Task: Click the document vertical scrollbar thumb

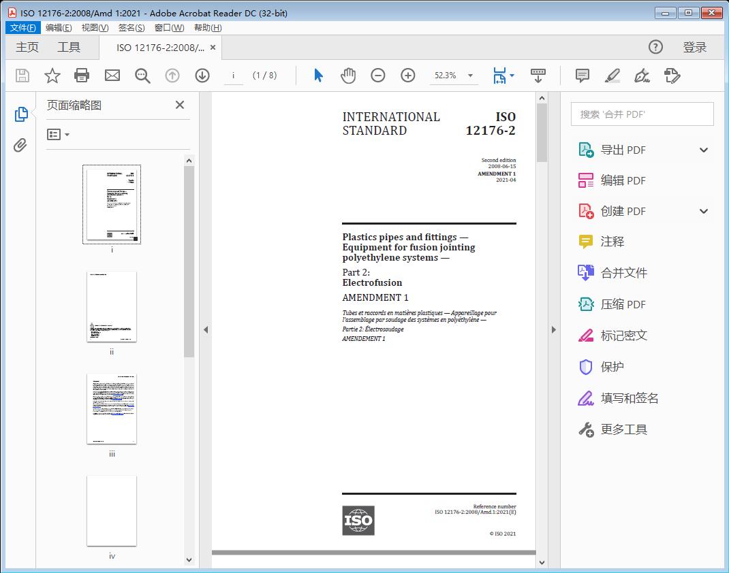Action: coord(542,133)
